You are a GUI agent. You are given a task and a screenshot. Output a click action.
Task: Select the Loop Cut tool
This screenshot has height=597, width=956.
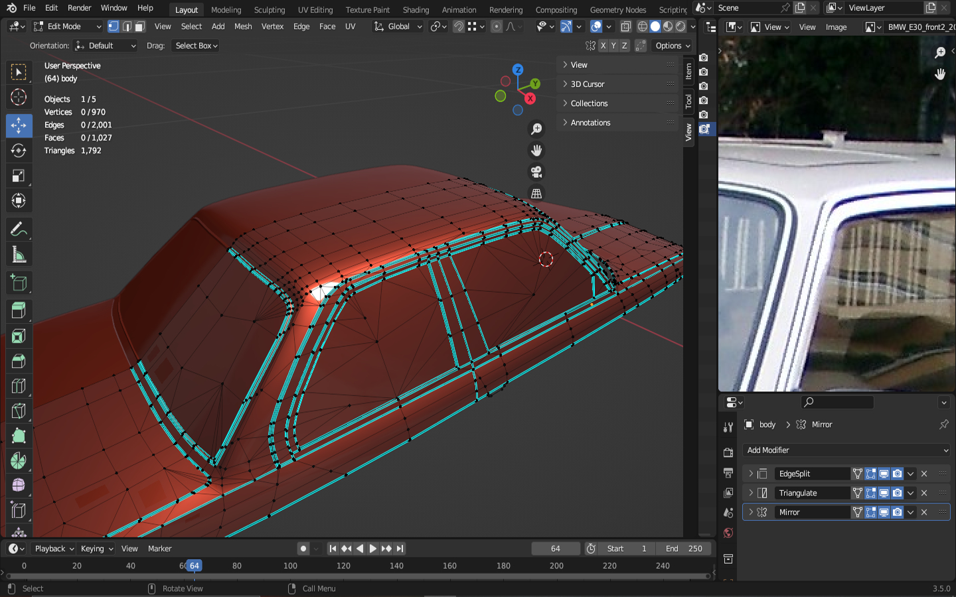19,386
